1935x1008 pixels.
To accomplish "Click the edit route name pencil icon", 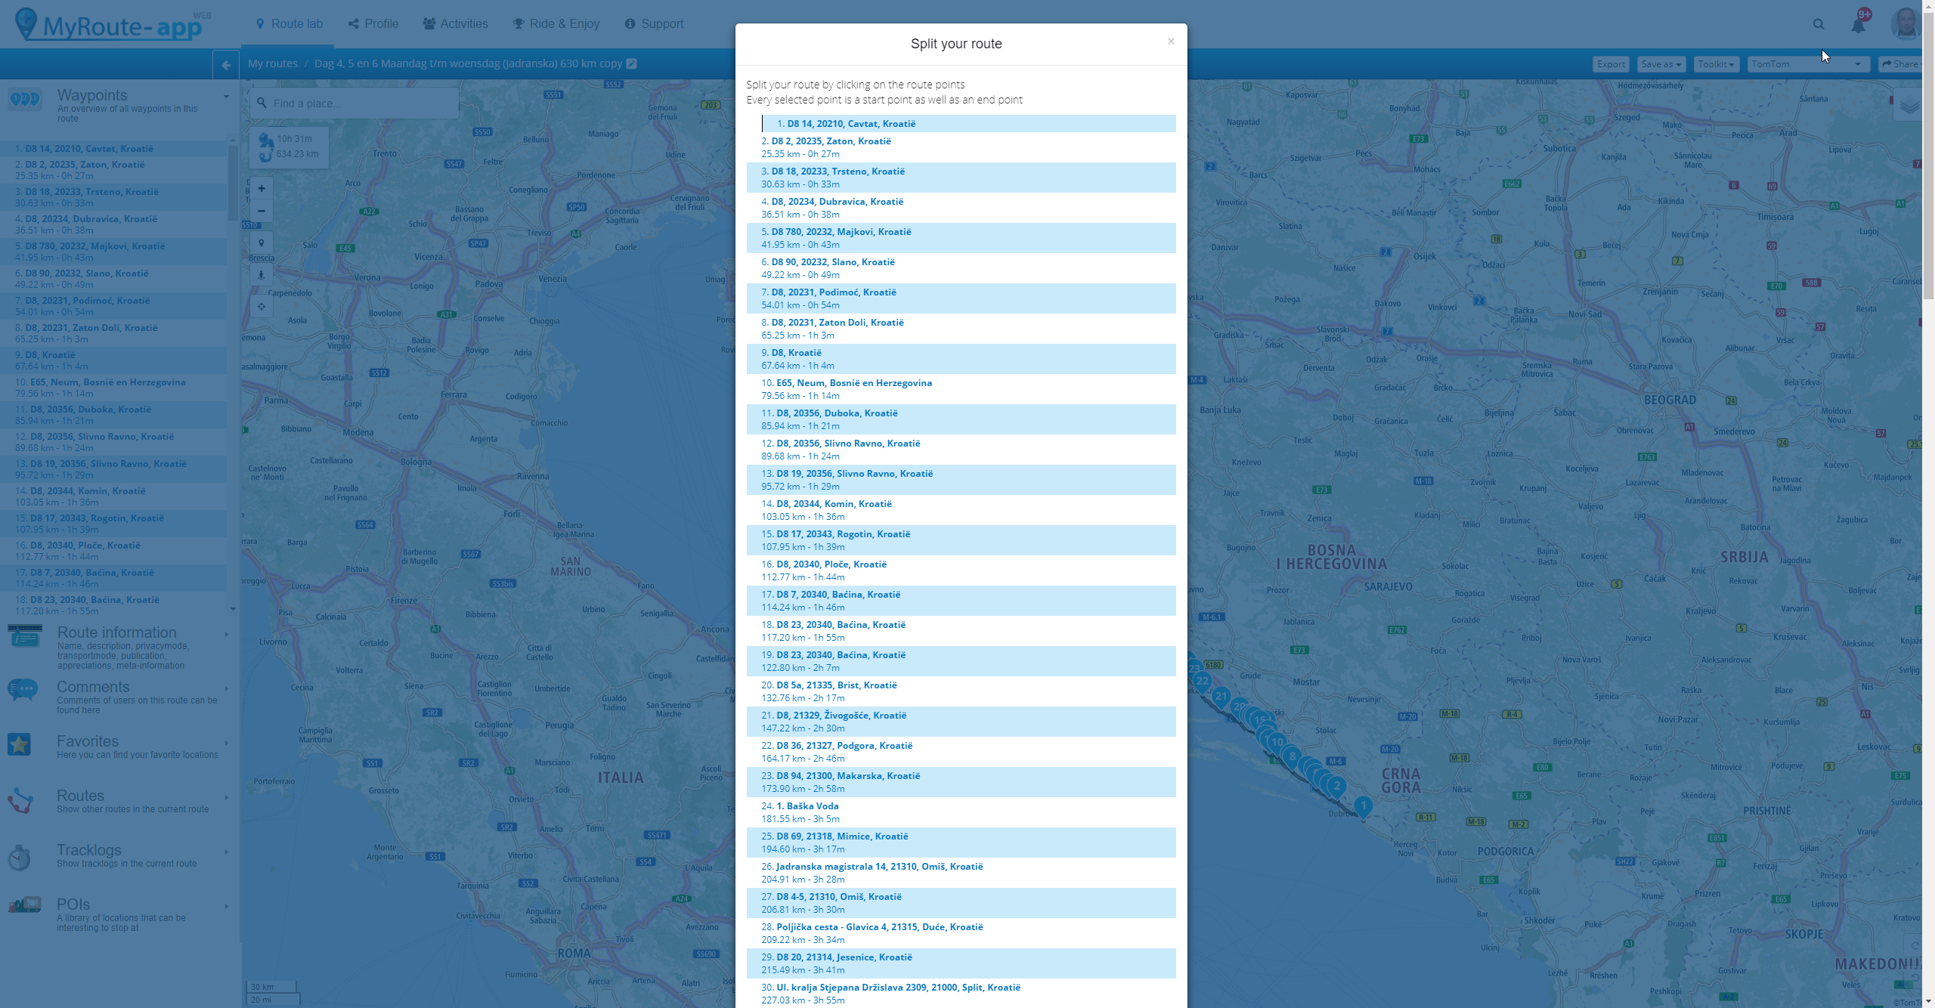I will (632, 64).
